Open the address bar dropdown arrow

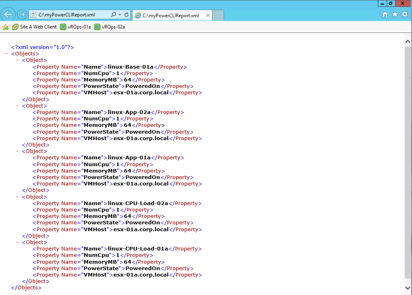[x=120, y=15]
